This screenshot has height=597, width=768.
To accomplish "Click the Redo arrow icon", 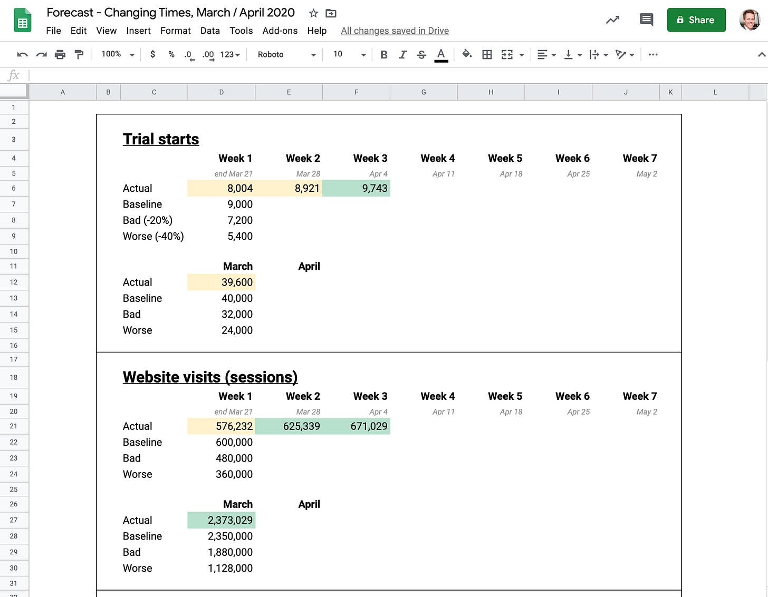I will pos(41,54).
